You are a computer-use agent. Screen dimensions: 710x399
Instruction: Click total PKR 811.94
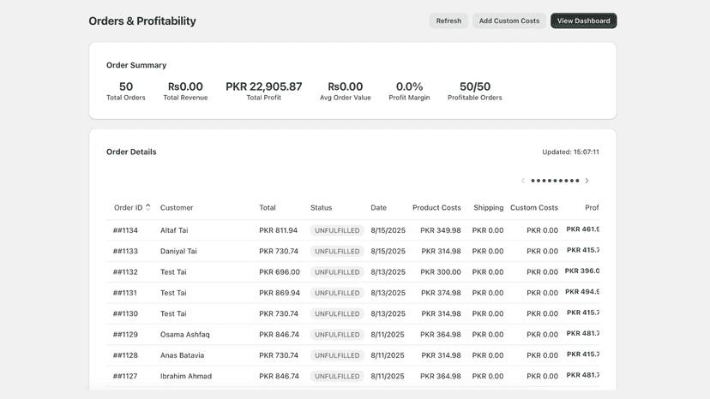[x=279, y=230]
